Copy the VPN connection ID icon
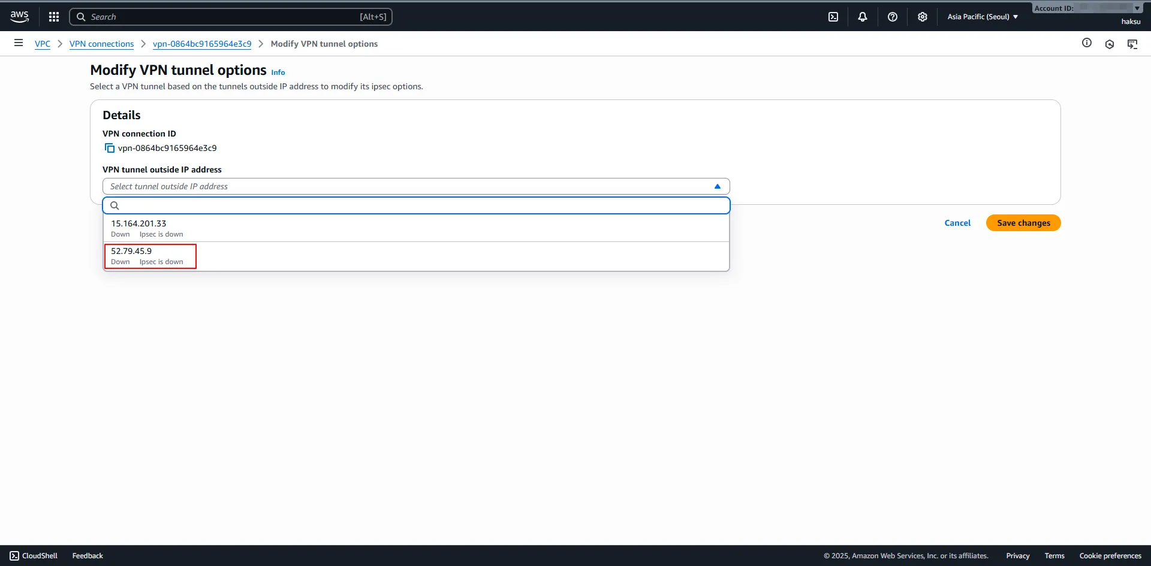 [x=110, y=148]
